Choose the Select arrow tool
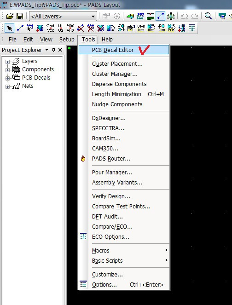 click(9, 28)
